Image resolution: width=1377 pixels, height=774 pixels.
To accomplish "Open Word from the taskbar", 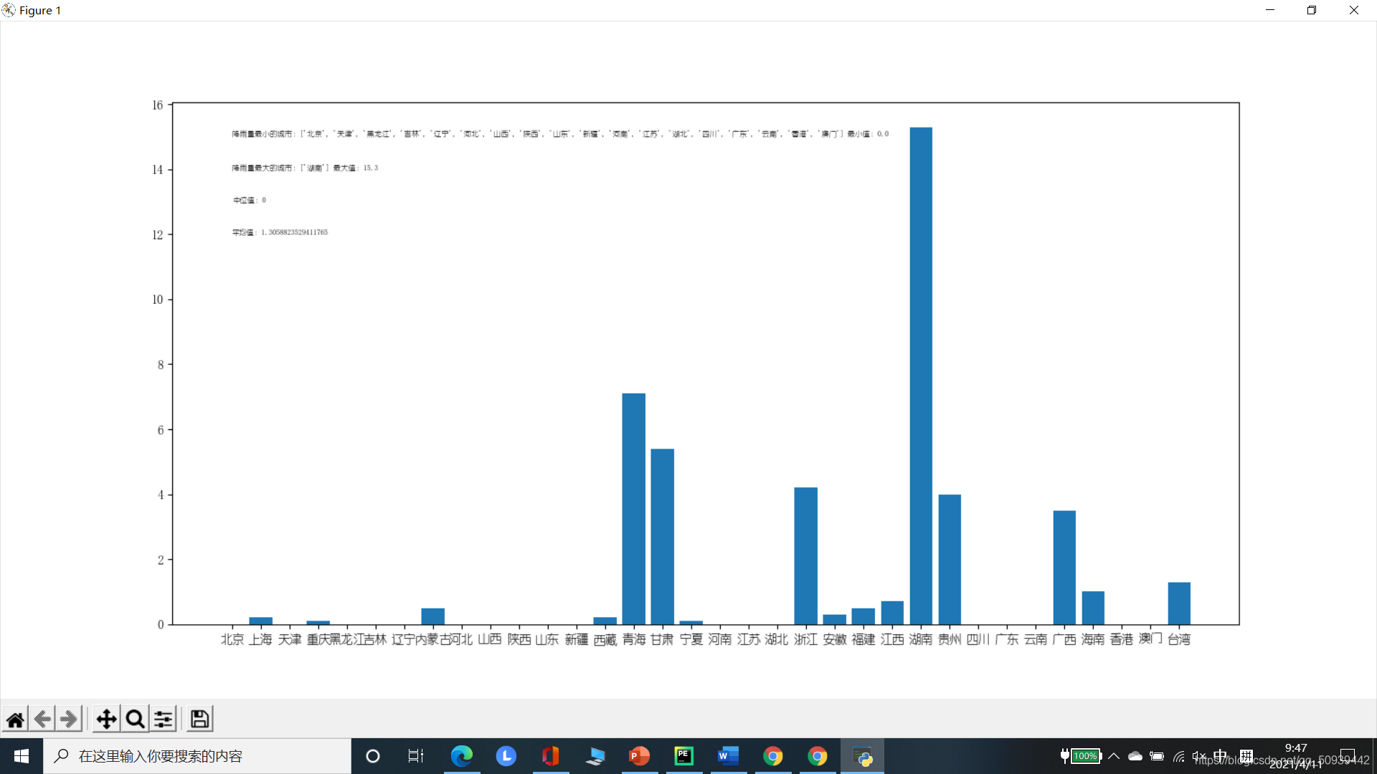I will (x=728, y=756).
